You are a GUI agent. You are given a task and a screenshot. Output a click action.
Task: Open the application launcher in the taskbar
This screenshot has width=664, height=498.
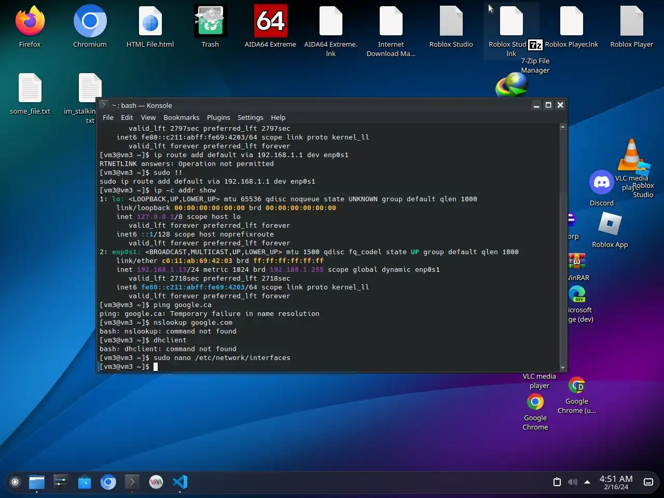coord(15,482)
